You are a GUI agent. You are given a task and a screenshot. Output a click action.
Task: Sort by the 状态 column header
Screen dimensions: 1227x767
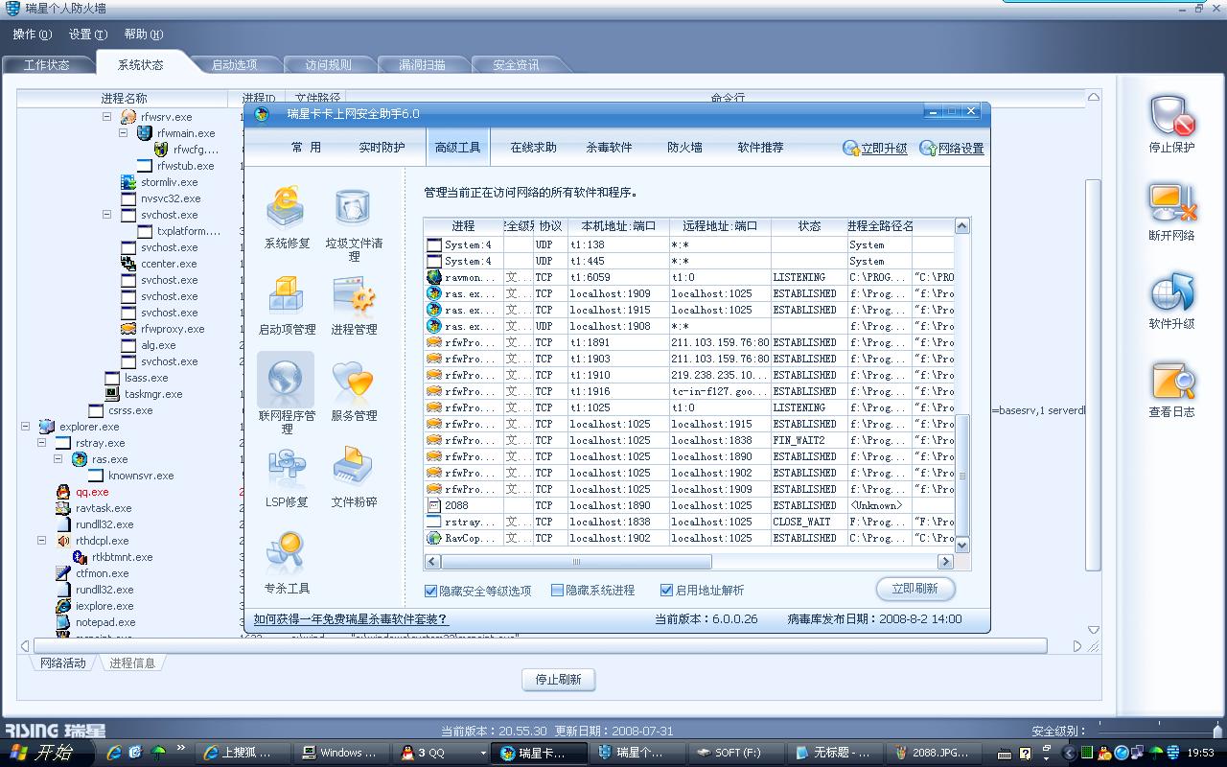(x=809, y=226)
